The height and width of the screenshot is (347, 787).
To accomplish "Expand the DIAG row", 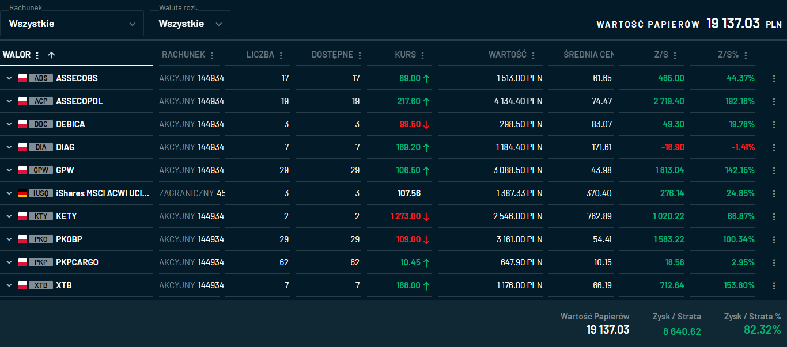I will [9, 147].
